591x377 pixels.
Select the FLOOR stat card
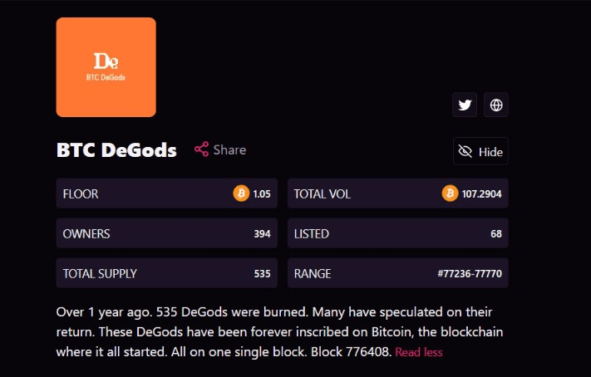pos(167,193)
